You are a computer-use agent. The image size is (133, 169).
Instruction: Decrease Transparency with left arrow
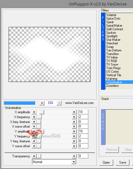(34, 156)
